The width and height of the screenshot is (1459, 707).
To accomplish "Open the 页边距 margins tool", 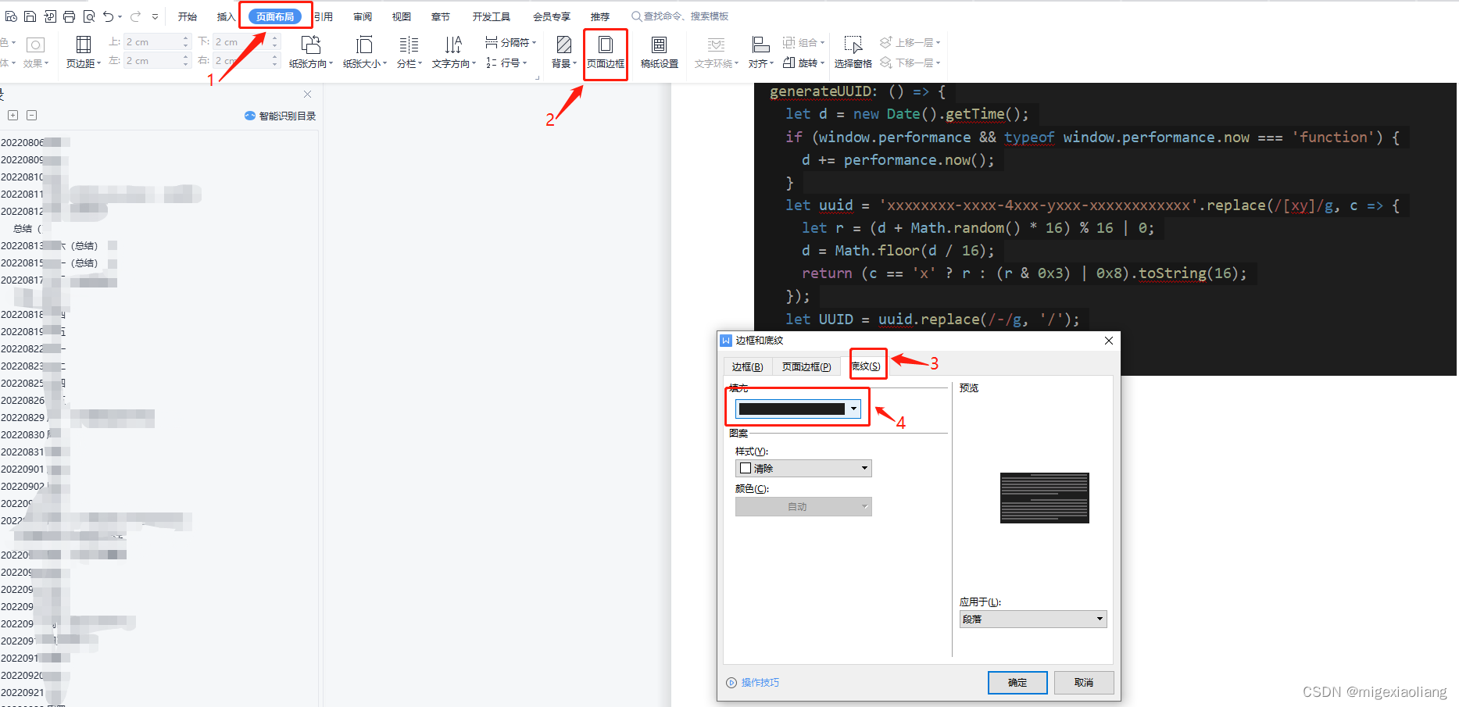I will point(83,52).
